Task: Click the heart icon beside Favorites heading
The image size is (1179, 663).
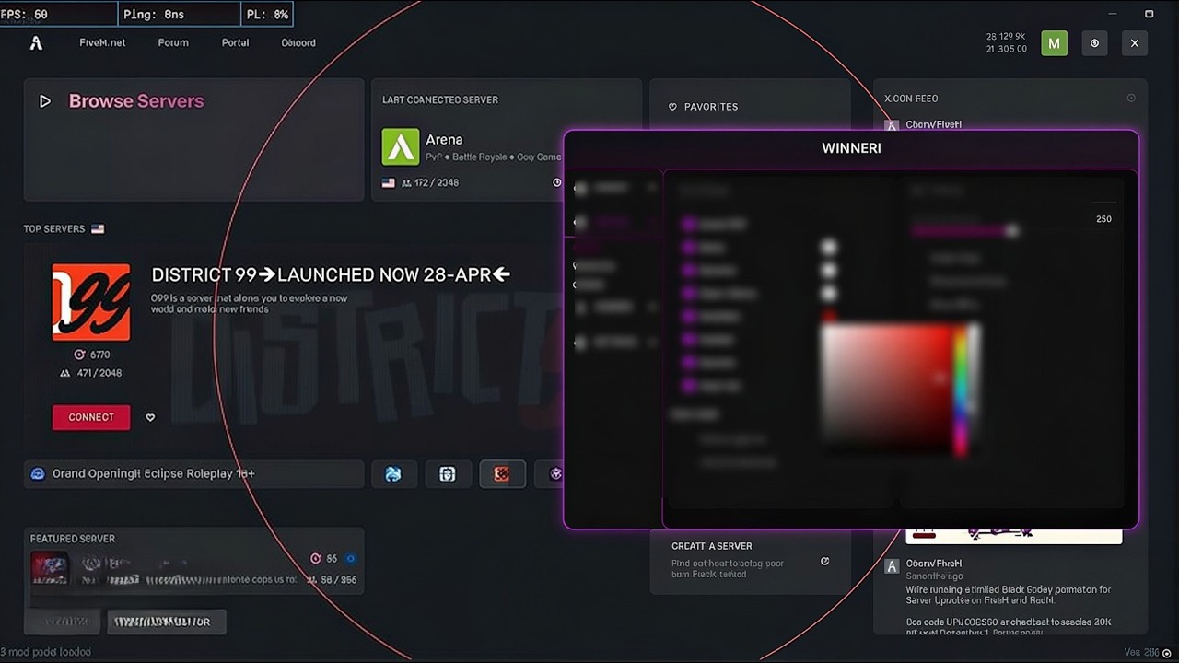Action: (672, 107)
